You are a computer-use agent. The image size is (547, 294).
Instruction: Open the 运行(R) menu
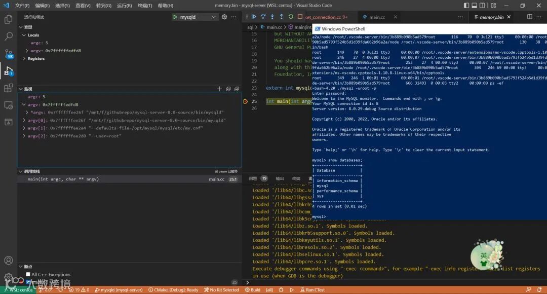coord(124,6)
